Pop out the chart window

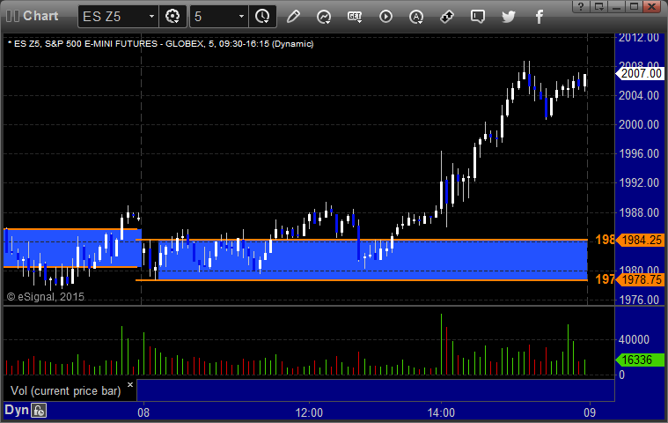click(x=599, y=6)
